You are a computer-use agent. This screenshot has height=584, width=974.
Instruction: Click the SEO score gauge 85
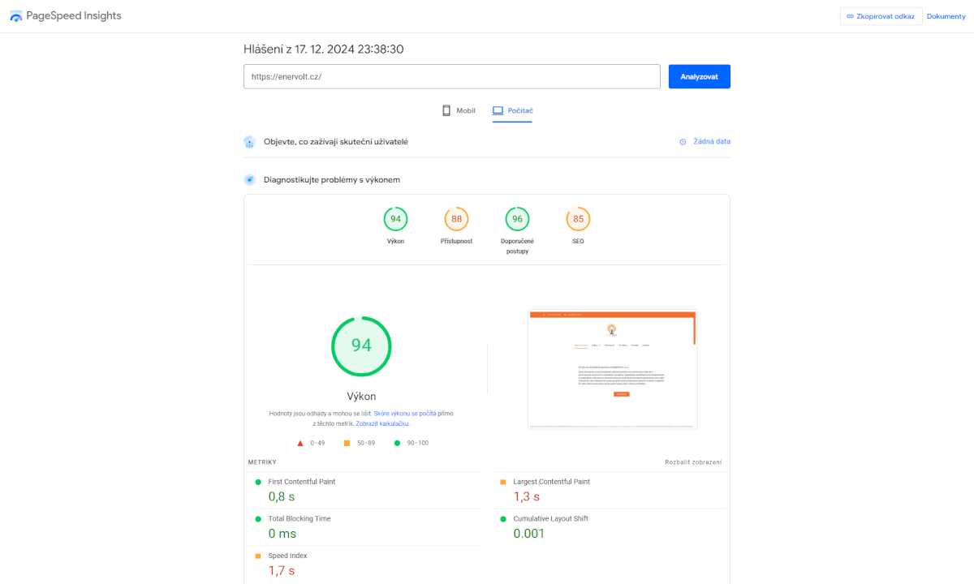coord(578,219)
